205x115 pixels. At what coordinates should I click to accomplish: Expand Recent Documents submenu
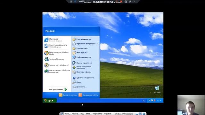click(x=86, y=44)
